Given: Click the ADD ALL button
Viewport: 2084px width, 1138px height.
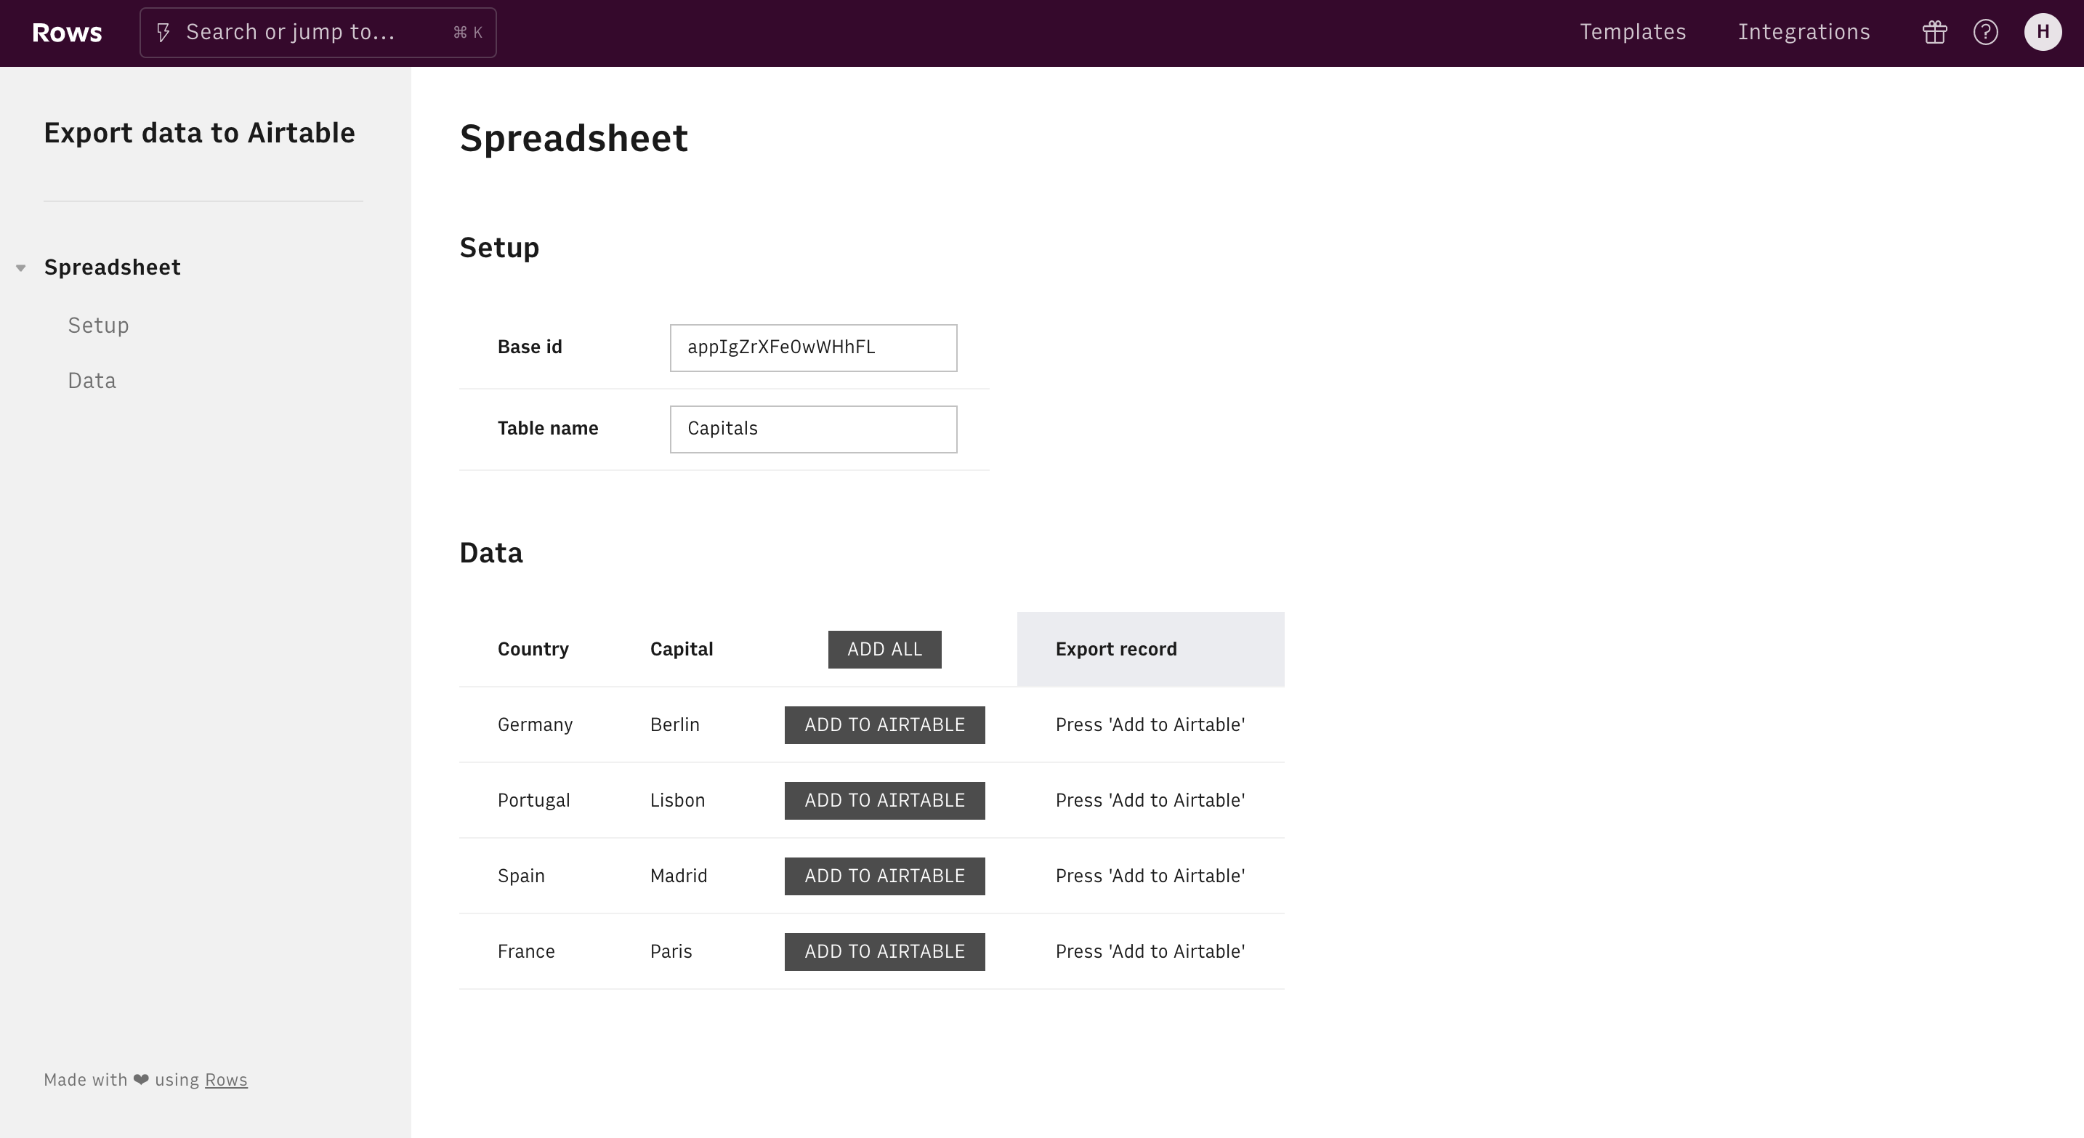Looking at the screenshot, I should click(x=884, y=650).
